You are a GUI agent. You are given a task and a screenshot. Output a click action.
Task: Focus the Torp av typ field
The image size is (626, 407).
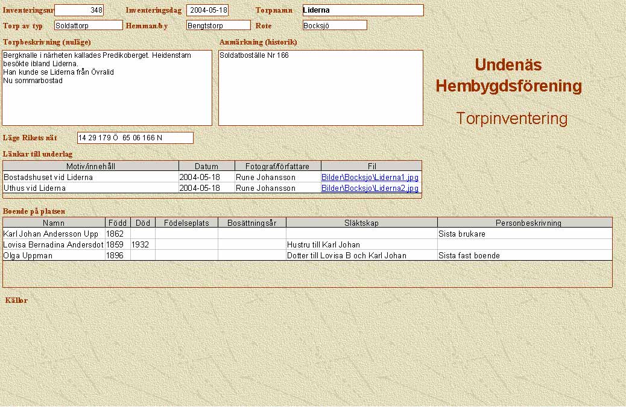(88, 25)
